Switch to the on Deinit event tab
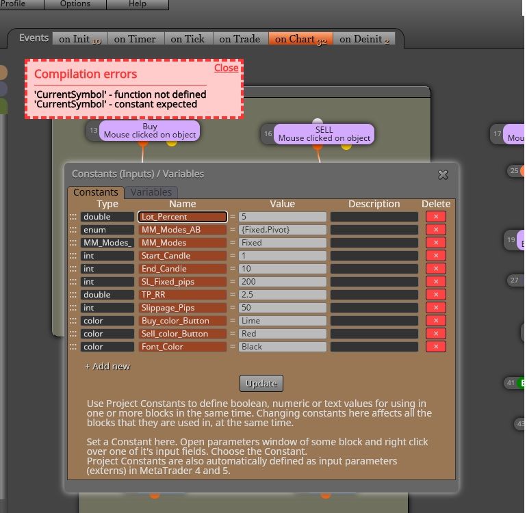The width and height of the screenshot is (527, 513). 364,39
